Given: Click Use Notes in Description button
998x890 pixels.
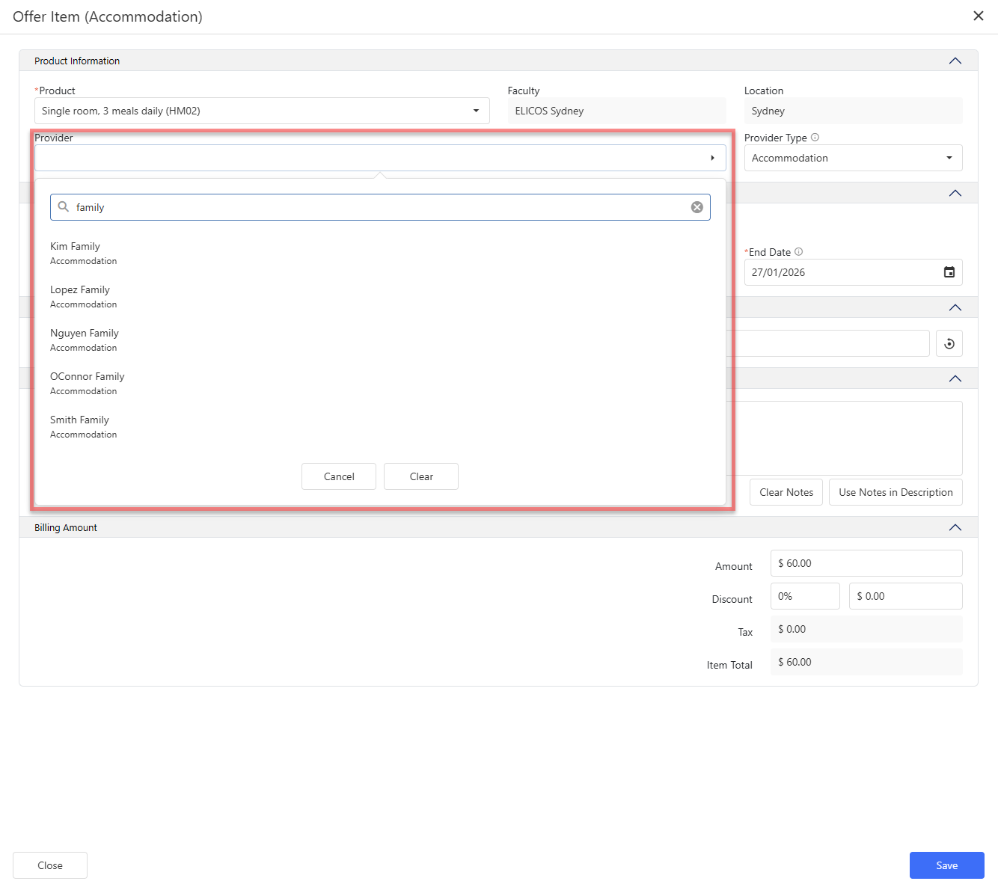Looking at the screenshot, I should (x=895, y=492).
